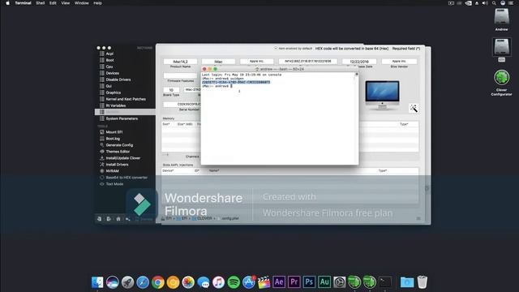Open the Trash in the Dock
This screenshot has height=292, width=519.
click(x=422, y=282)
